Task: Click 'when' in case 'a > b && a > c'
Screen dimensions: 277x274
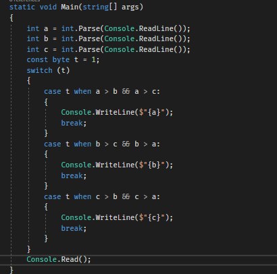Action: [82, 91]
